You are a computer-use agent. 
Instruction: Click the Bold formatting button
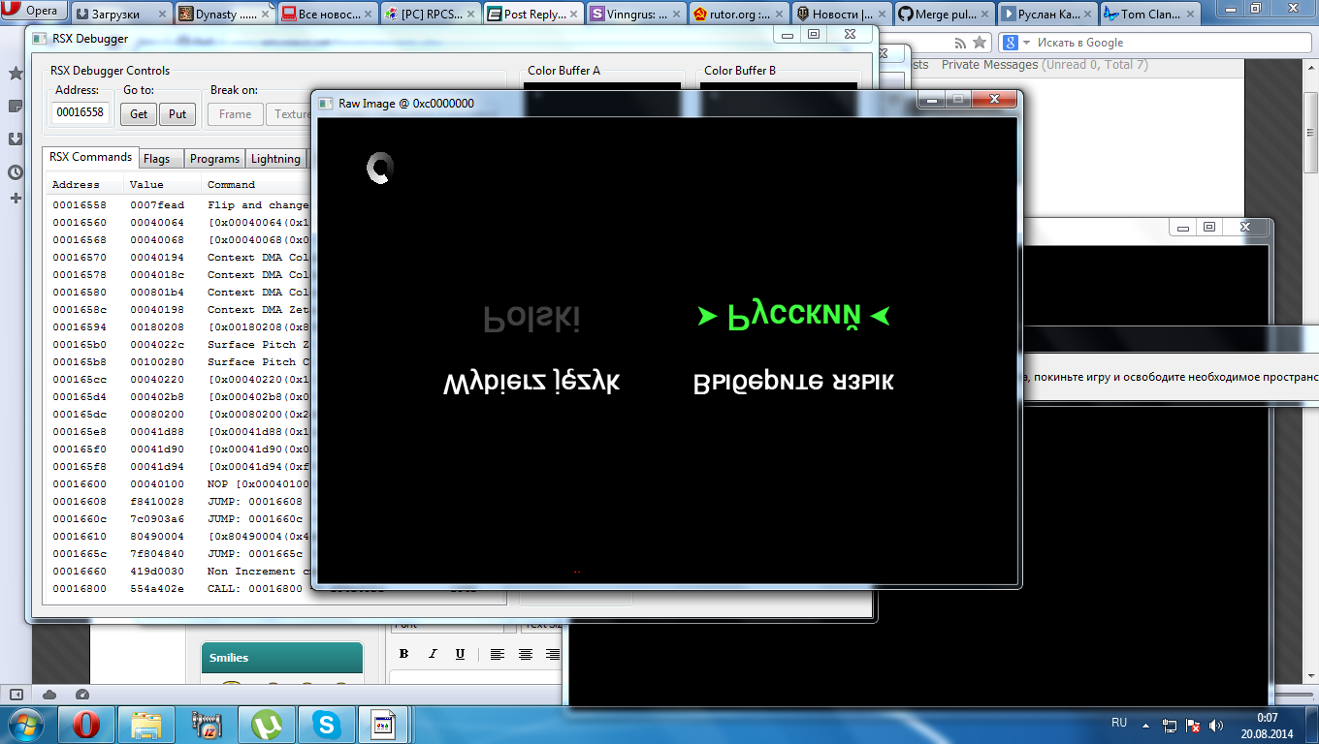click(x=404, y=654)
